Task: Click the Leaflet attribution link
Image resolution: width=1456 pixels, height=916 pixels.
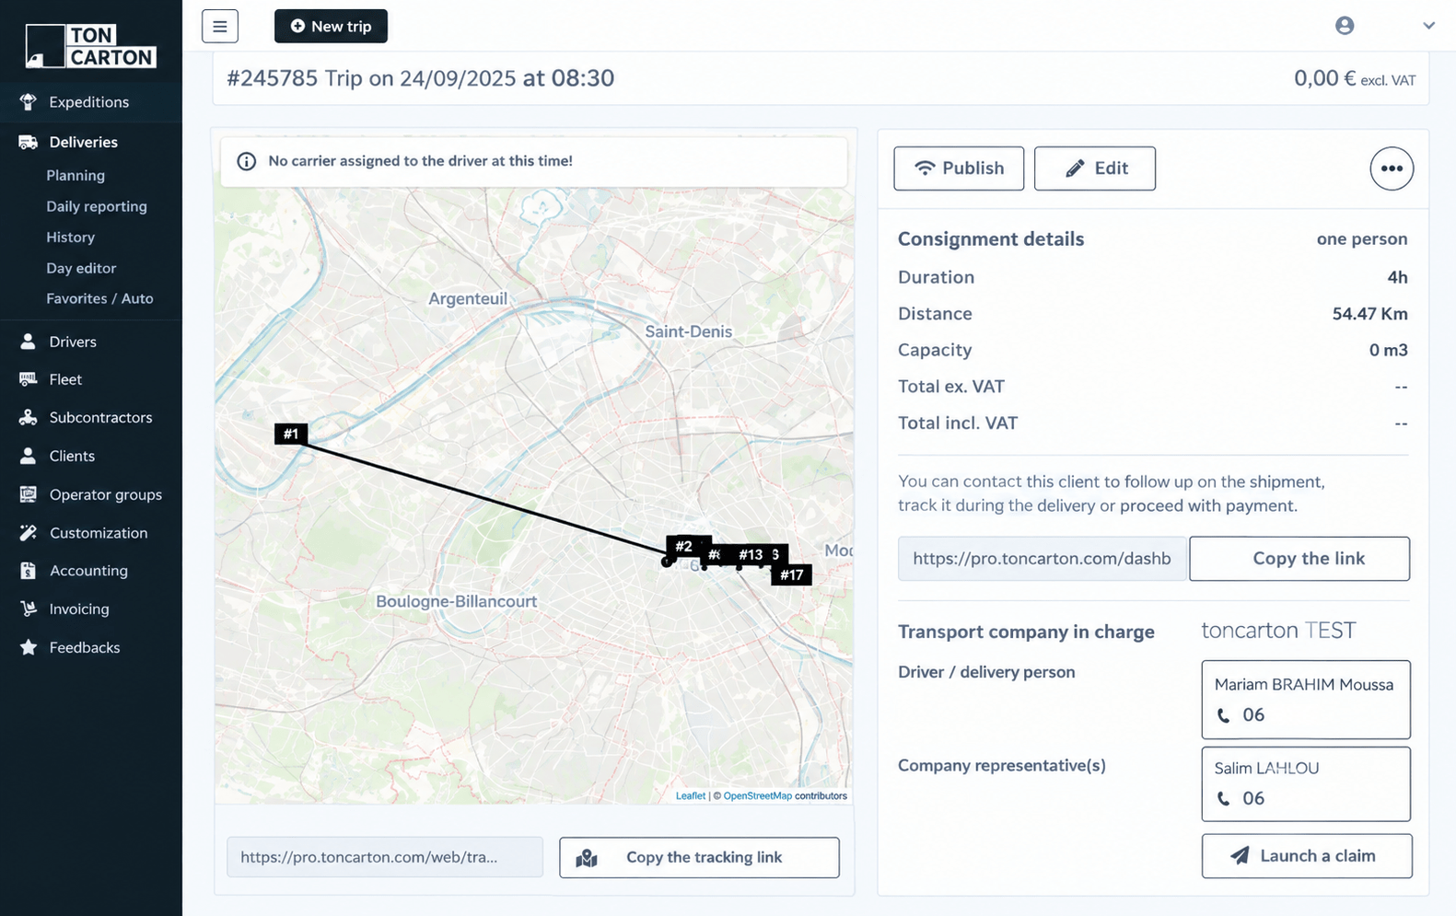Action: click(x=691, y=796)
